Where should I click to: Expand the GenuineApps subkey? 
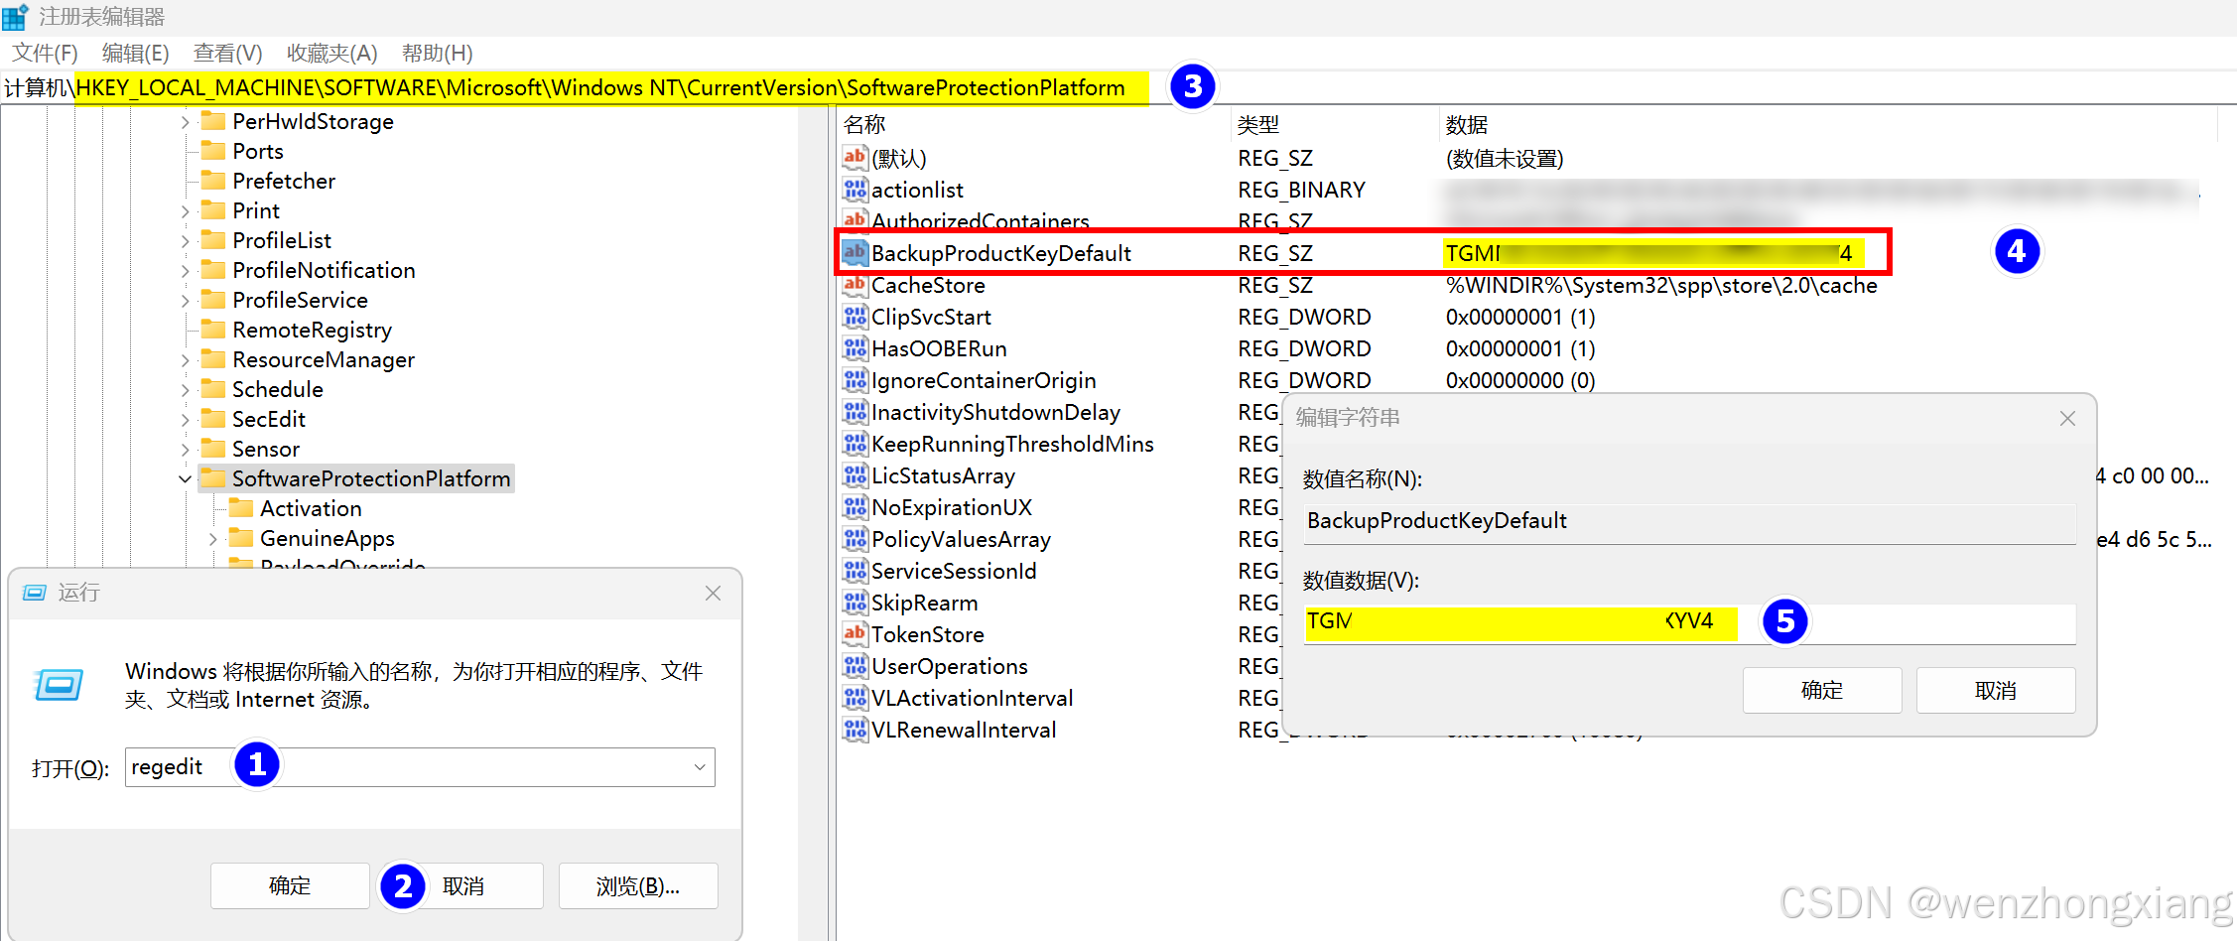pyautogui.click(x=212, y=539)
